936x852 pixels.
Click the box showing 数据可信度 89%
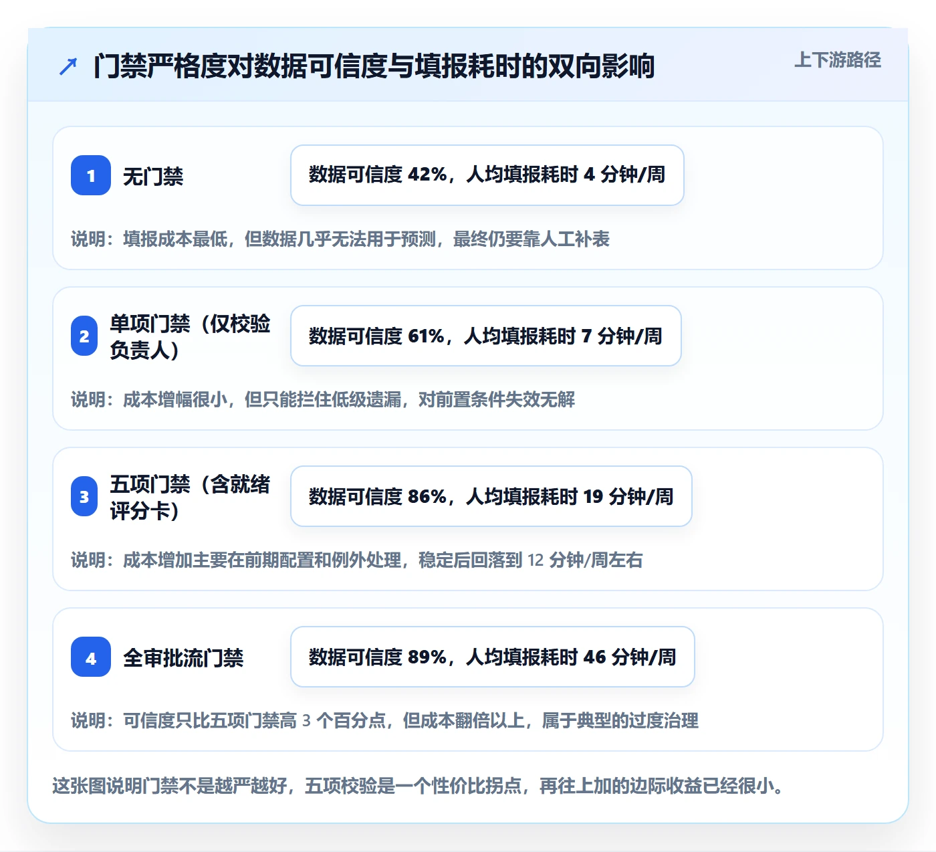[x=493, y=657]
